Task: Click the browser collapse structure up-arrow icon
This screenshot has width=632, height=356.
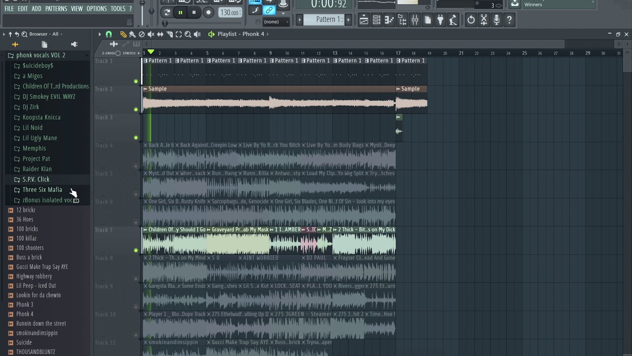Action: pos(10,34)
